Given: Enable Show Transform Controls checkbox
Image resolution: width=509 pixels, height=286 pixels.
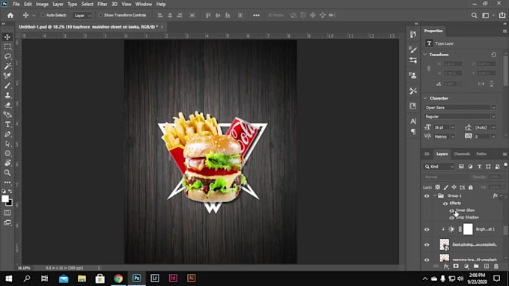Looking at the screenshot, I should point(100,15).
